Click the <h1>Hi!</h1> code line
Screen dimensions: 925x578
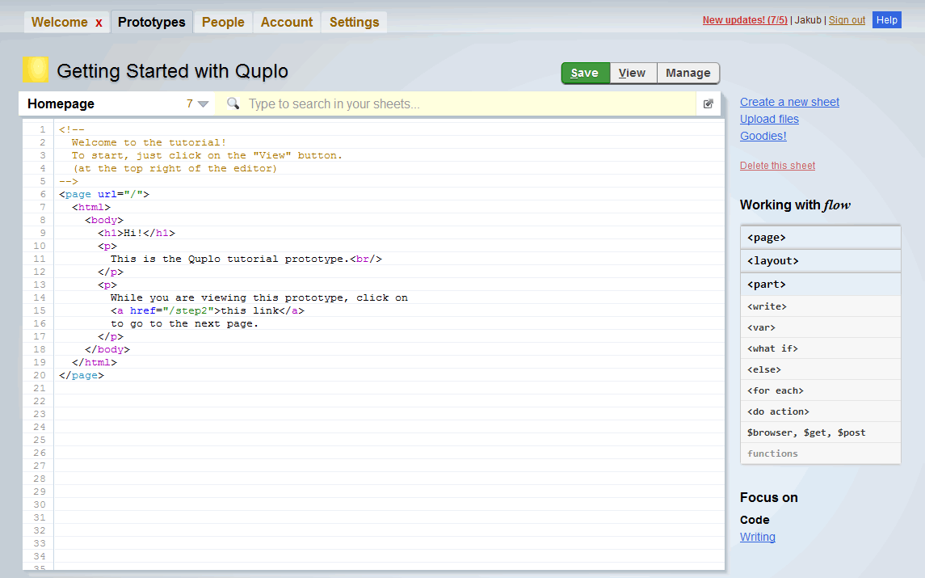[137, 233]
